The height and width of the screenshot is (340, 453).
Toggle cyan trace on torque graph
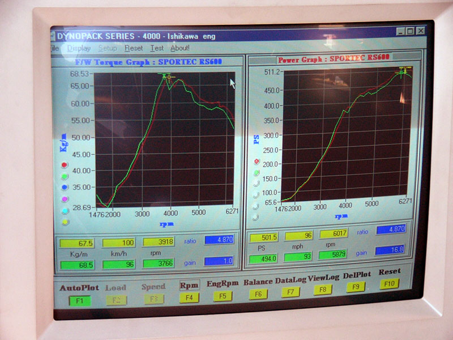pyautogui.click(x=65, y=211)
